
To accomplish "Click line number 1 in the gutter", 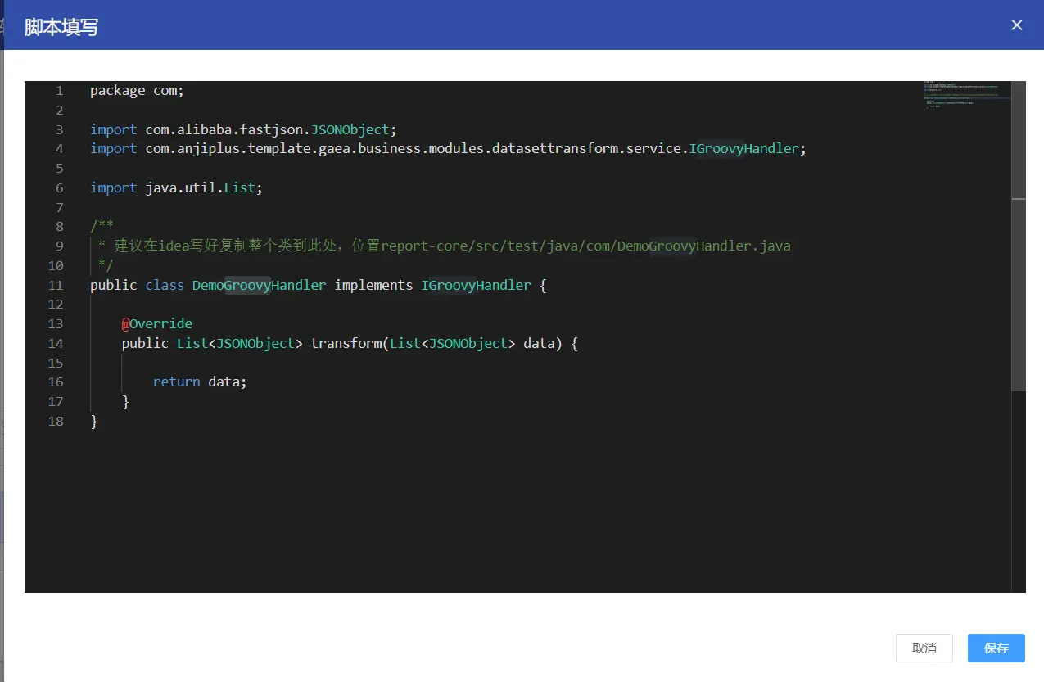I will pyautogui.click(x=59, y=91).
